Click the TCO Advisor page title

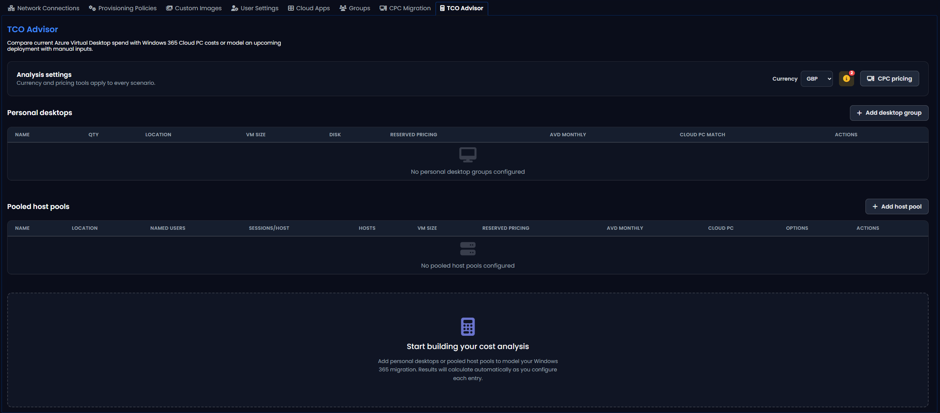(33, 30)
